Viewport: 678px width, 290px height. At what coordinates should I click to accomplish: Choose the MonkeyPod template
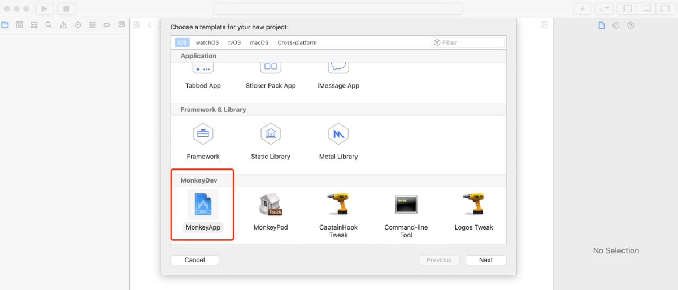pos(271,205)
